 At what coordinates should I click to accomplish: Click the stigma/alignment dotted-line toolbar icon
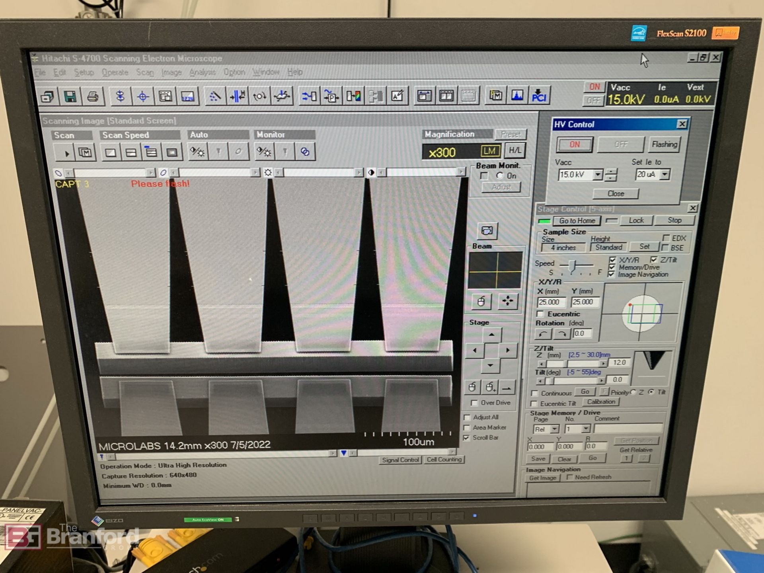tap(215, 97)
